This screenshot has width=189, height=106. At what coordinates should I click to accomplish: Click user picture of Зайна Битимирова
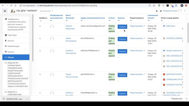coord(52,39)
